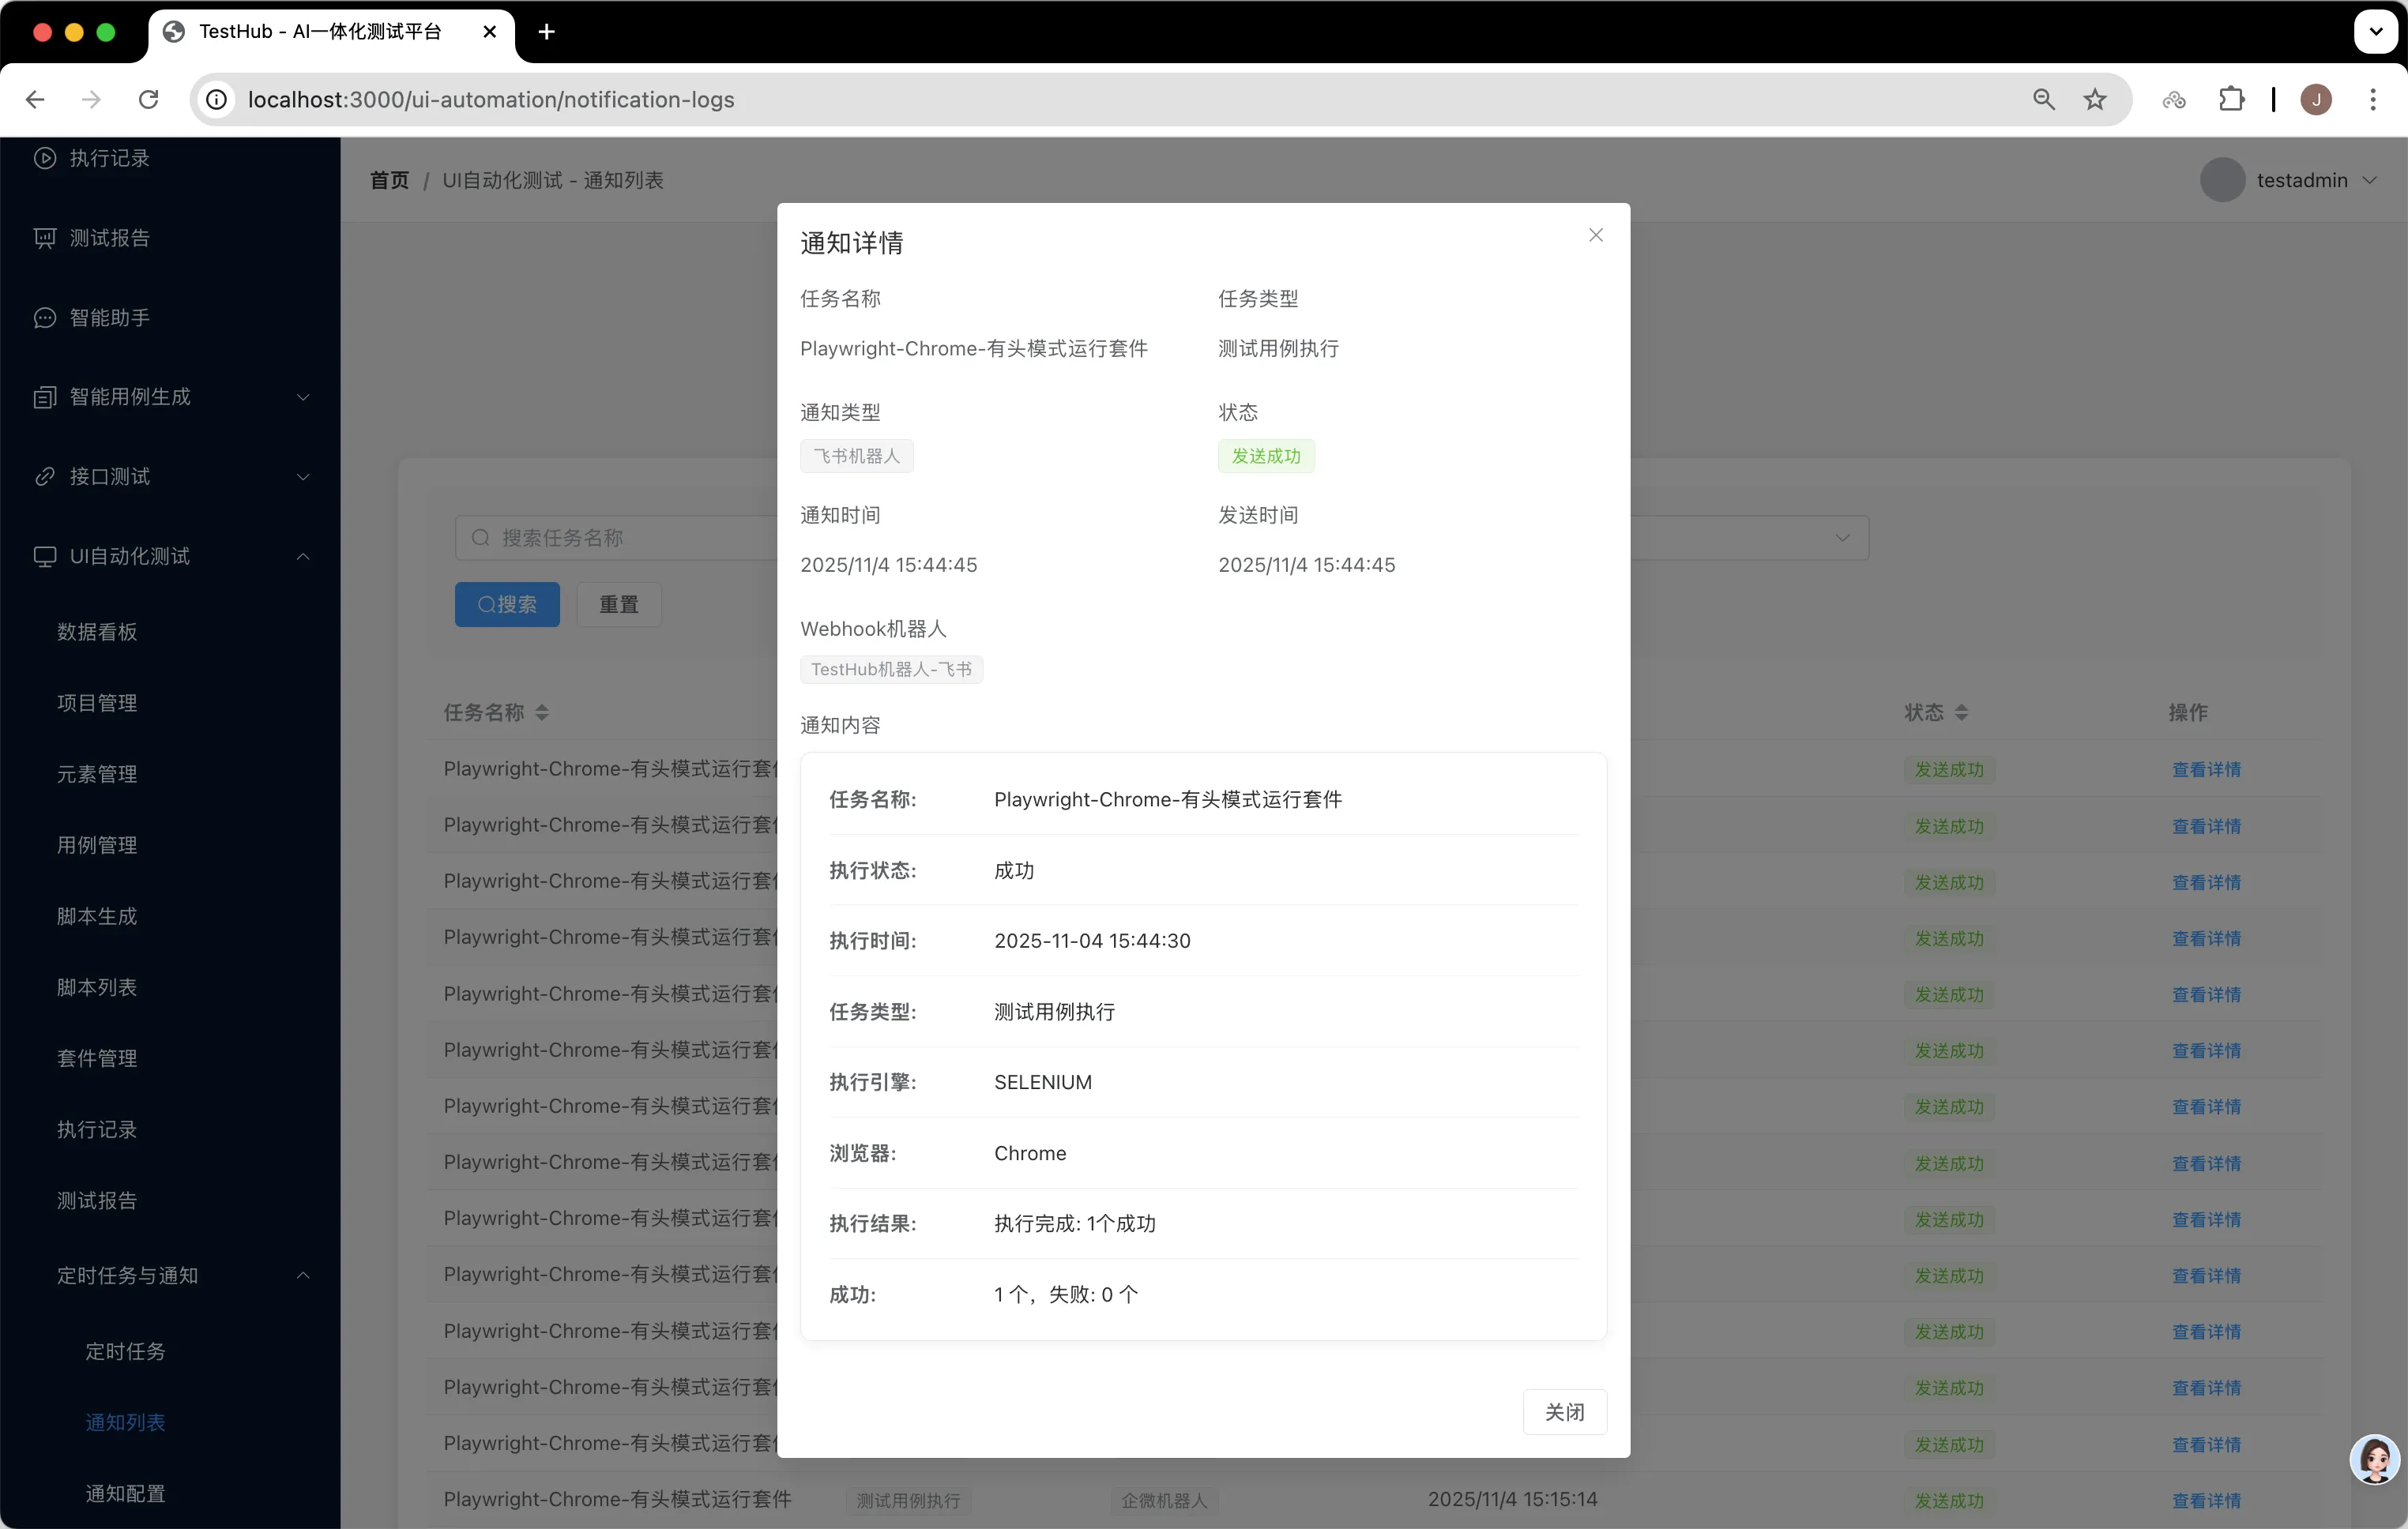Open the testadmin user dropdown
Screen dimensions: 2408x1529
2301,181
